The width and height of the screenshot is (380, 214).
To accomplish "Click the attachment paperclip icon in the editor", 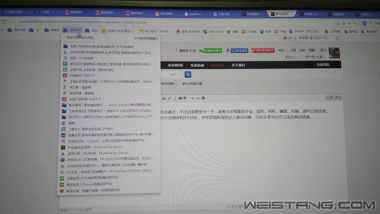I will [169, 98].
